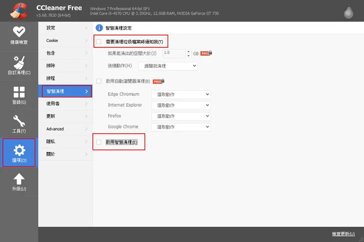The width and height of the screenshot is (364, 242).
Task: Click the blue info icon beside 智慧清理設定
Action: [x=99, y=28]
